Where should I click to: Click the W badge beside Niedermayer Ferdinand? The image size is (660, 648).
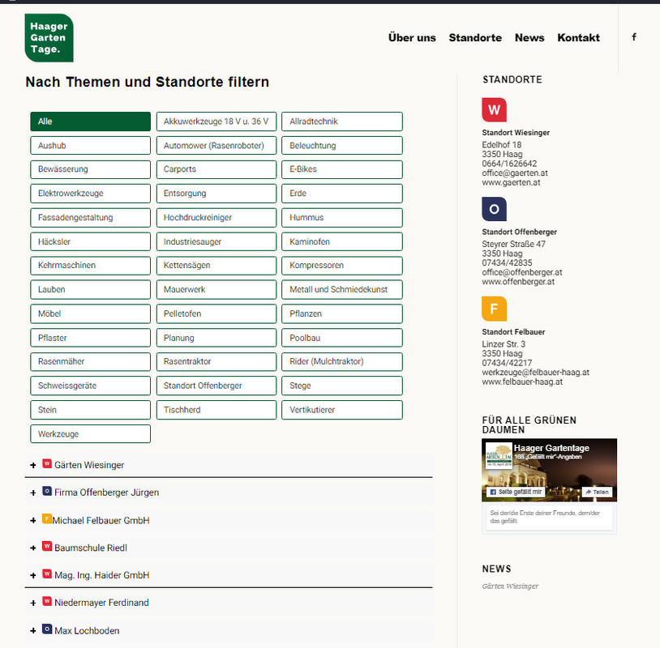click(47, 601)
